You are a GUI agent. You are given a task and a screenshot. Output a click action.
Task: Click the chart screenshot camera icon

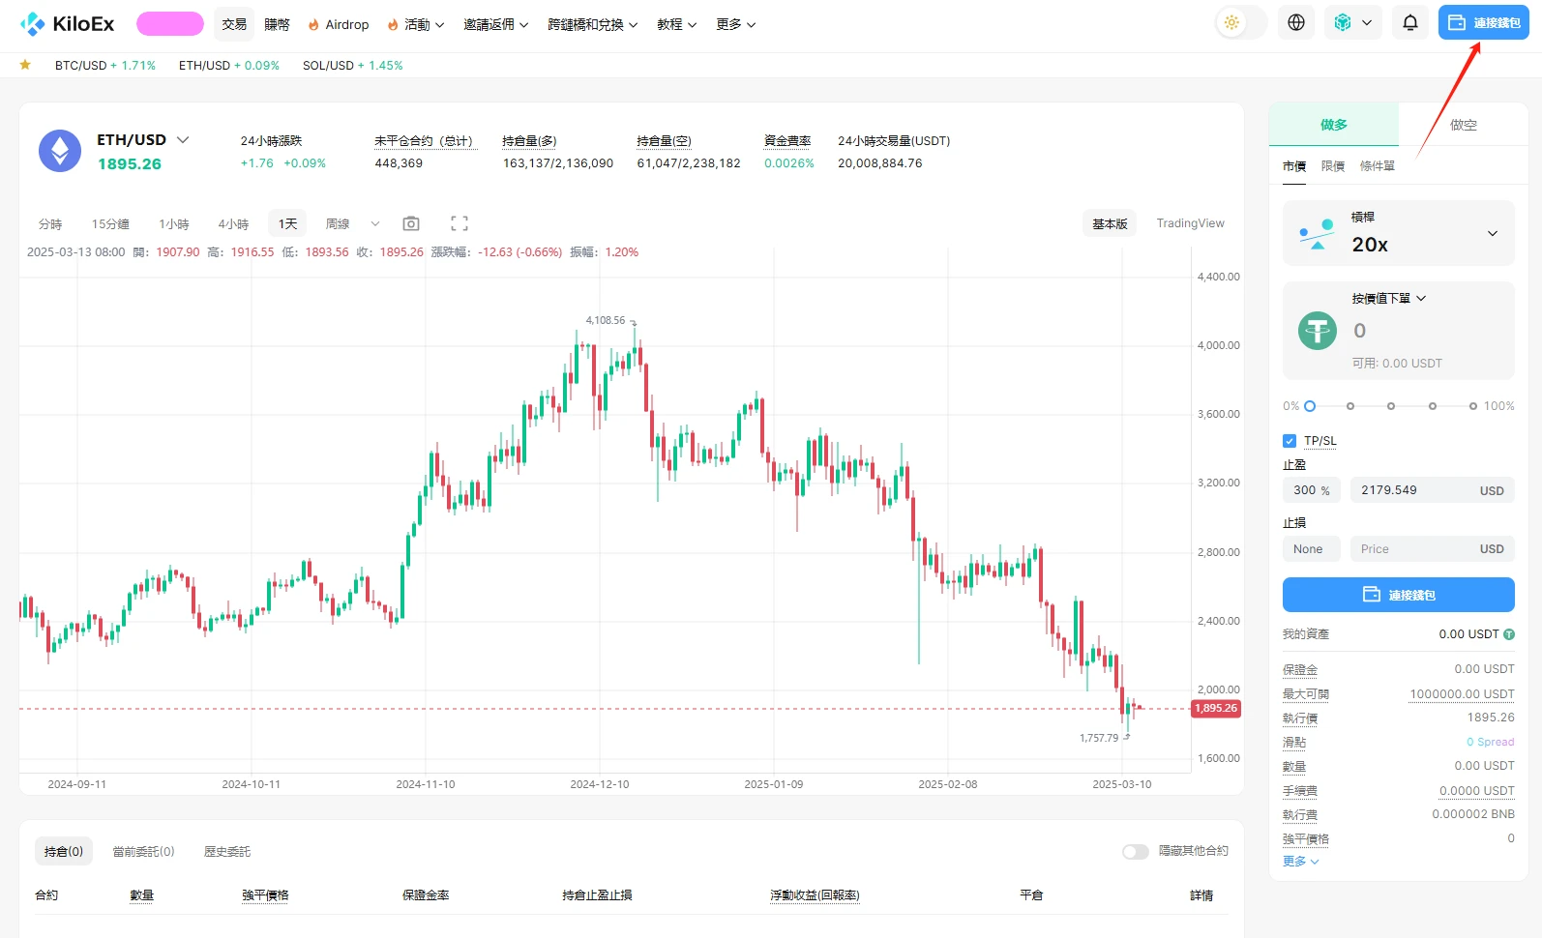(411, 223)
